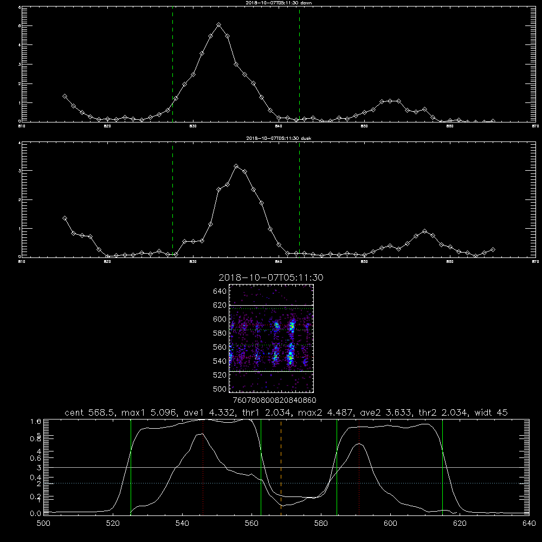The image size is (542, 542).
Task: Click the orange dashed center line in bottom plot
Action: [x=281, y=467]
